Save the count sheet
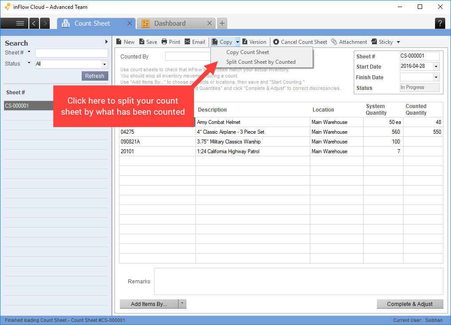The height and width of the screenshot is (325, 451). [148, 42]
